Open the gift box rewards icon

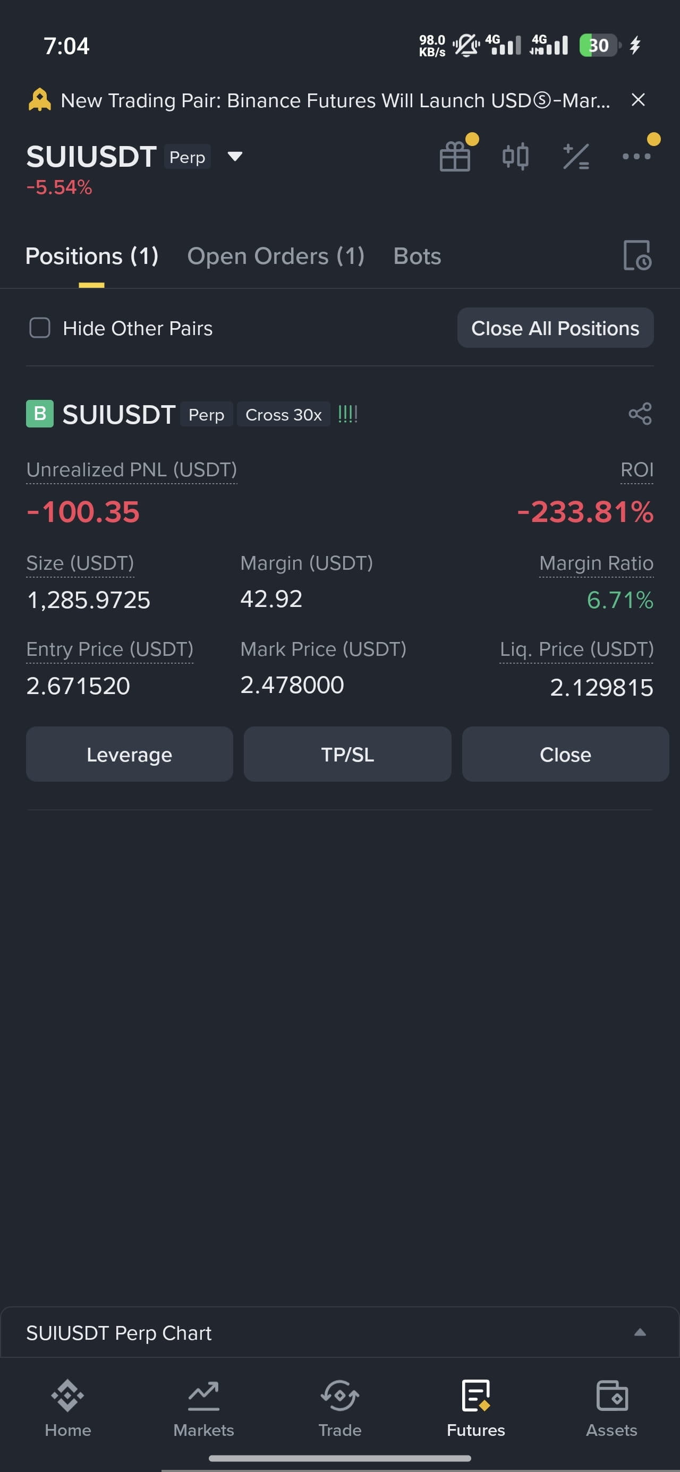[455, 156]
